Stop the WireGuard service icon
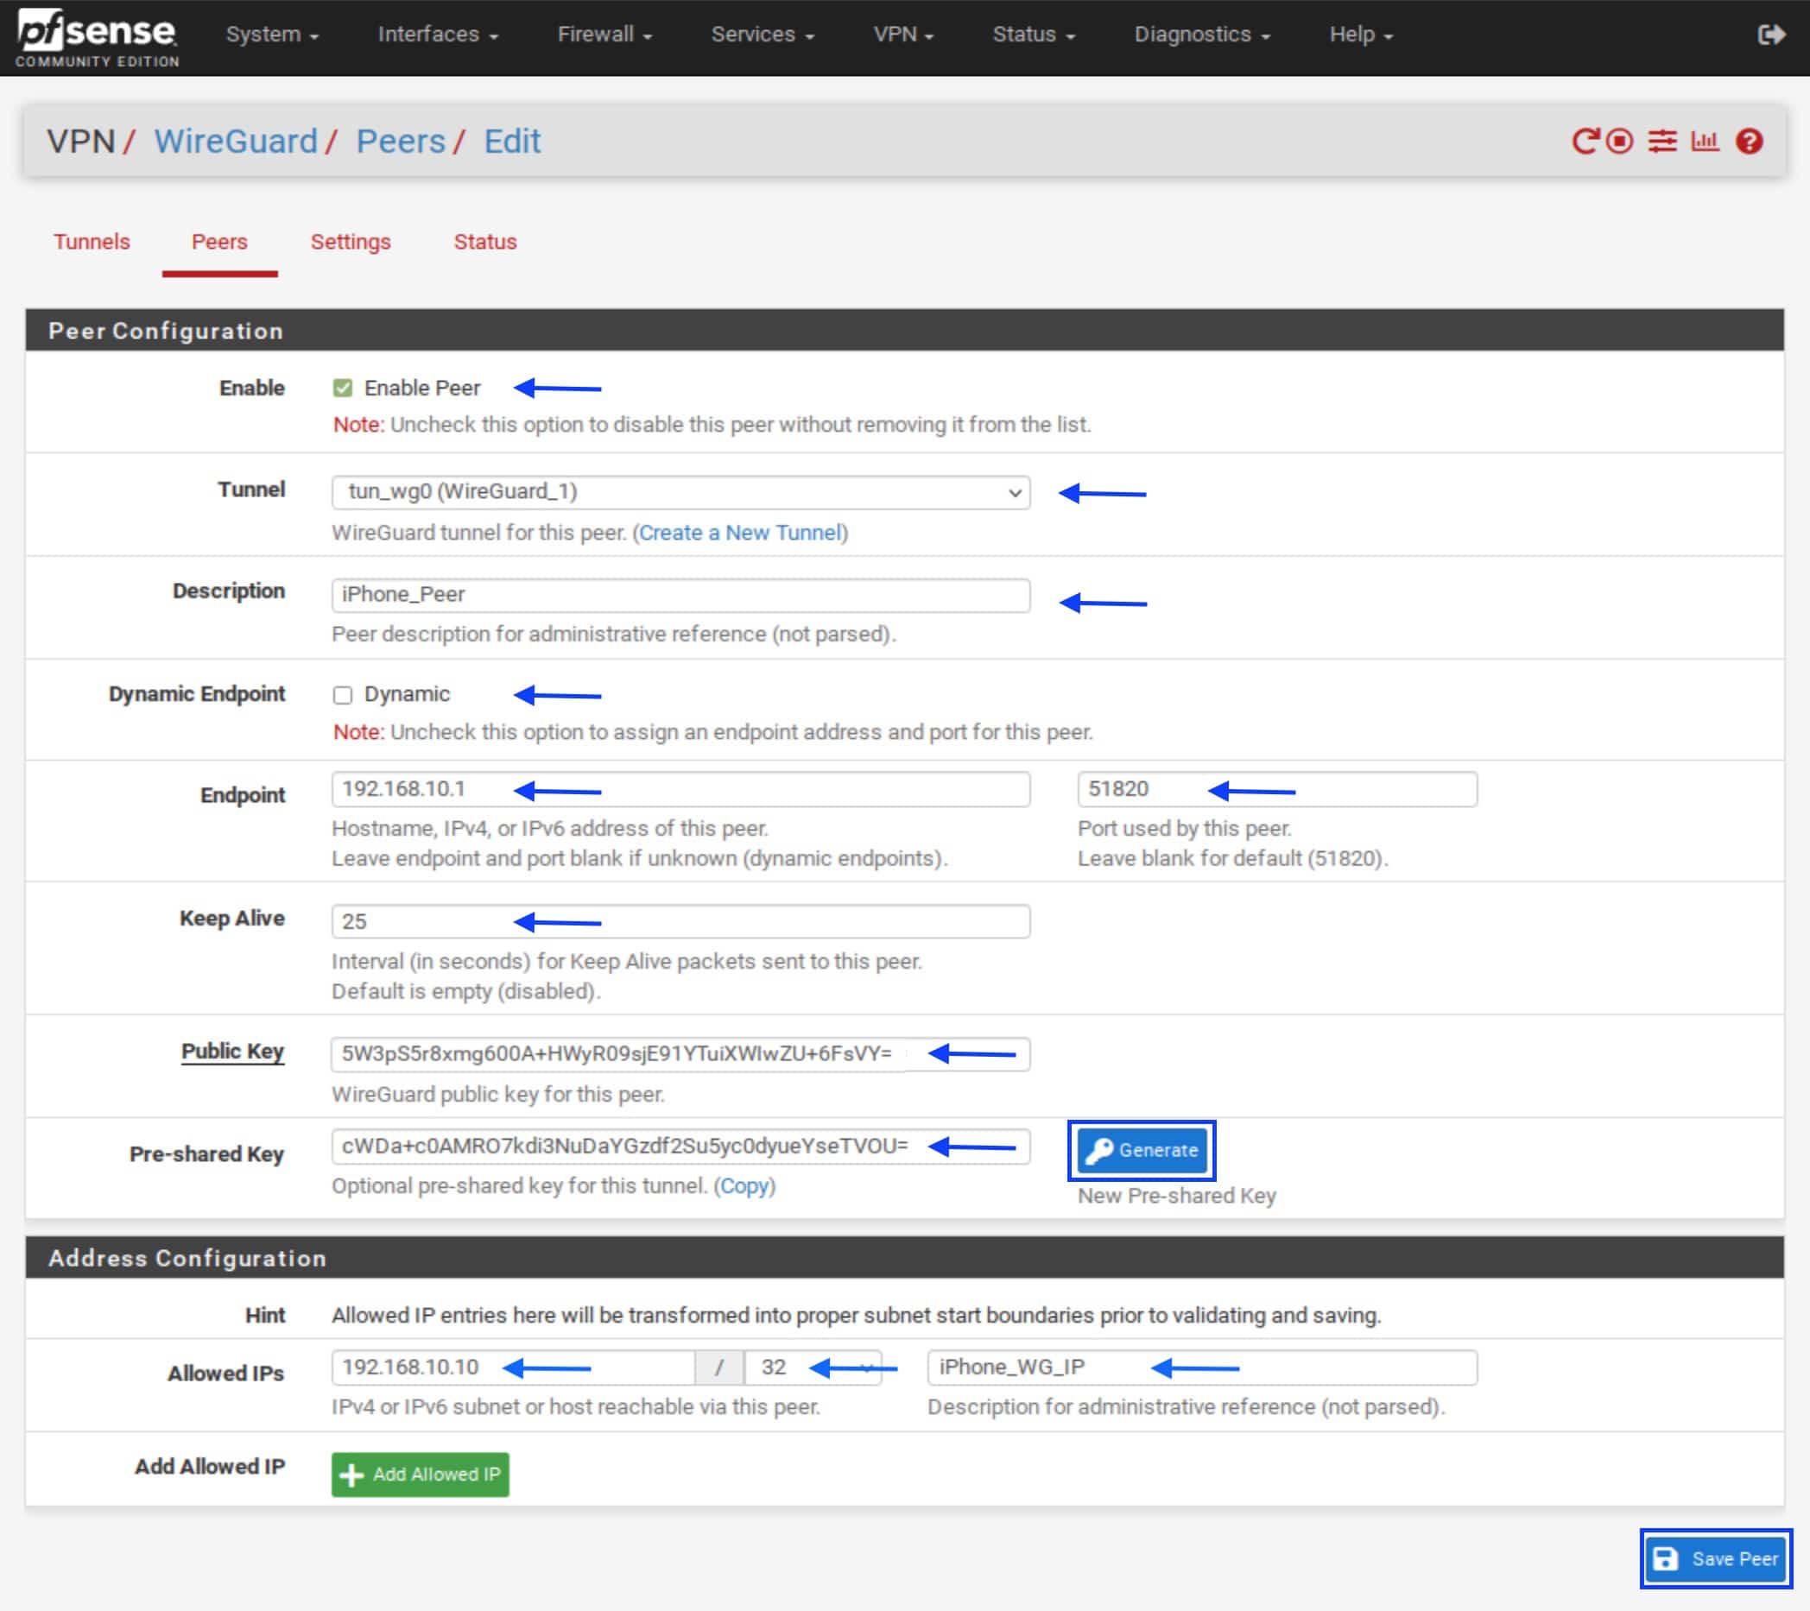Screen dimensions: 1810x1611 click(x=1620, y=141)
